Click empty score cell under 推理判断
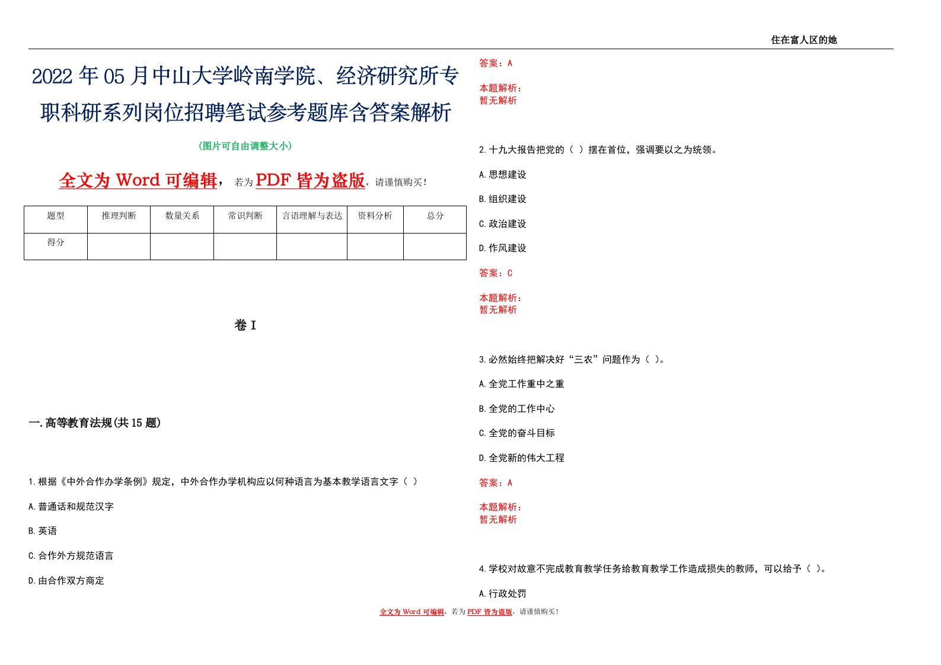 click(x=119, y=247)
